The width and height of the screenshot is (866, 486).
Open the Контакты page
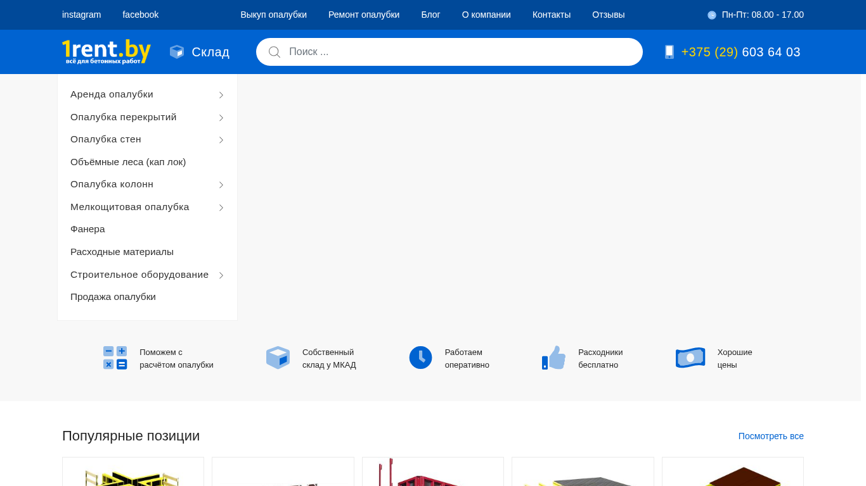(x=552, y=15)
